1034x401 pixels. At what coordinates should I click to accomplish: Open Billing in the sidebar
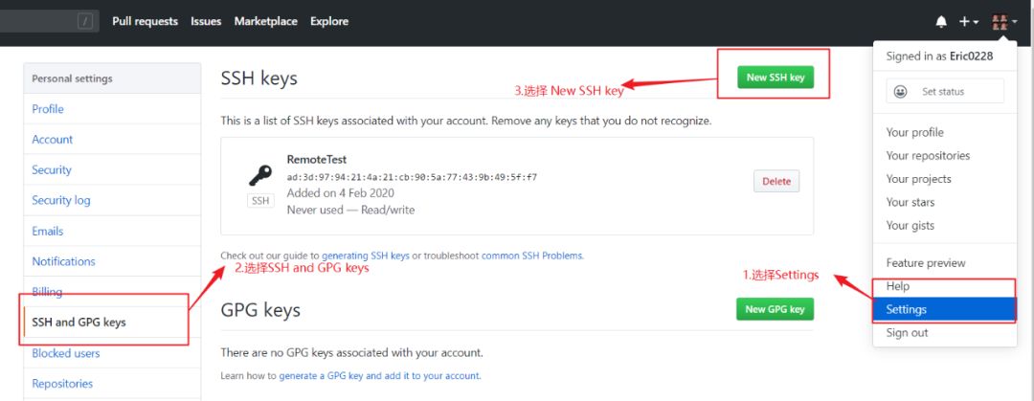(112, 292)
